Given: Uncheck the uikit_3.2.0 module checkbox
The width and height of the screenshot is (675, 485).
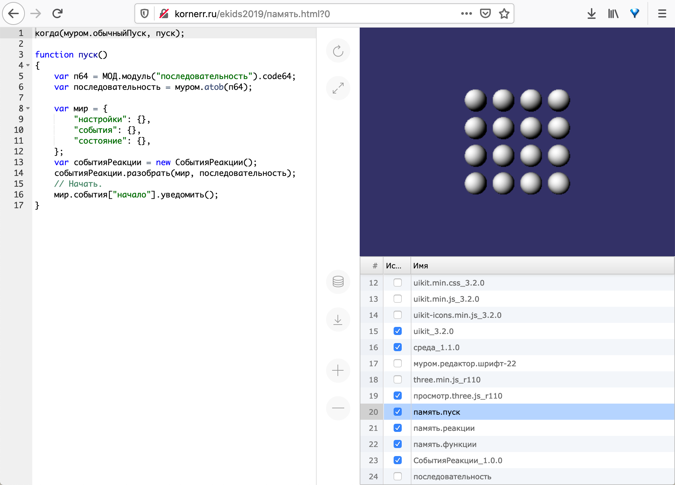Looking at the screenshot, I should [397, 331].
